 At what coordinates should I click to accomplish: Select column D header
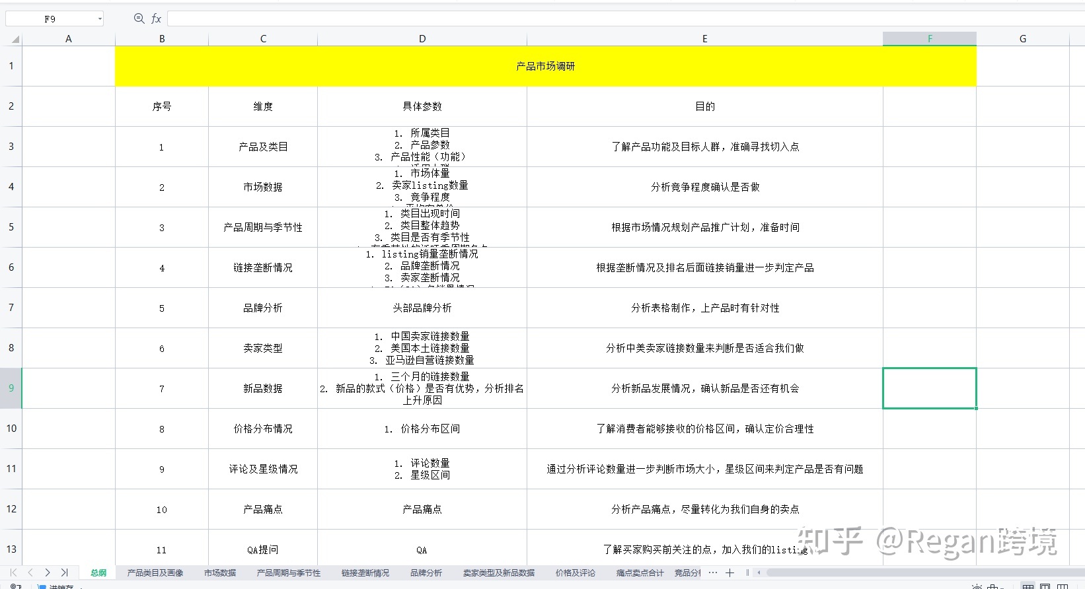pyautogui.click(x=422, y=39)
